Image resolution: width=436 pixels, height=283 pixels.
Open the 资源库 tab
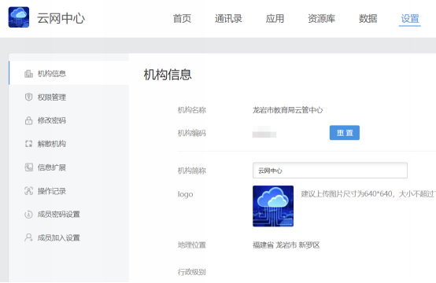321,19
